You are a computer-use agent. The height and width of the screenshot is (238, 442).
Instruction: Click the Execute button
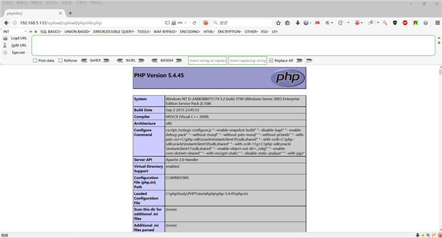point(18,52)
